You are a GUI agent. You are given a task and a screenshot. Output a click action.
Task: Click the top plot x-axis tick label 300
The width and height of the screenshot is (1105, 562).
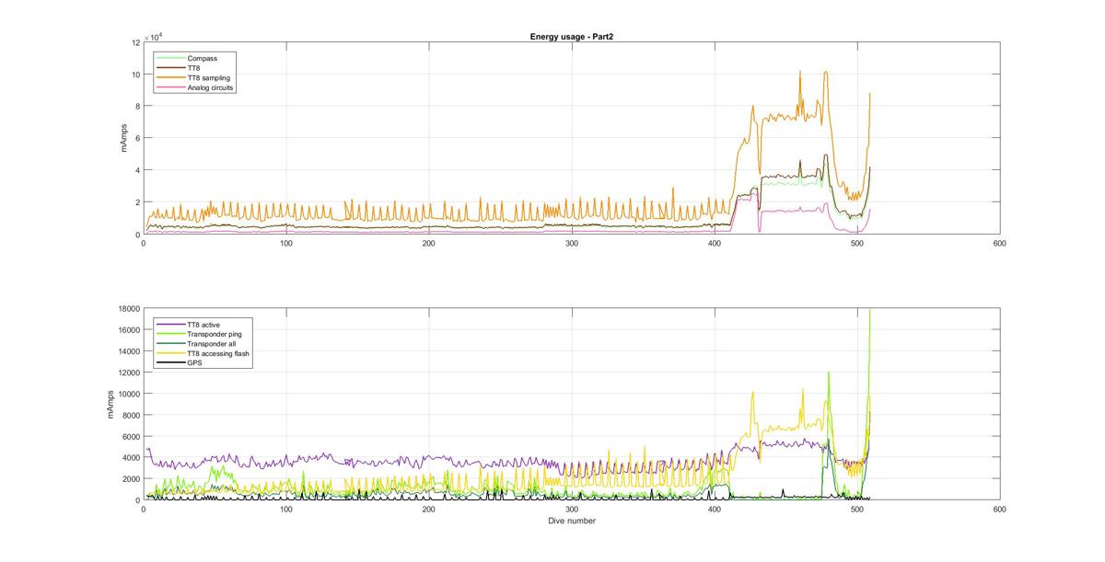coord(572,243)
